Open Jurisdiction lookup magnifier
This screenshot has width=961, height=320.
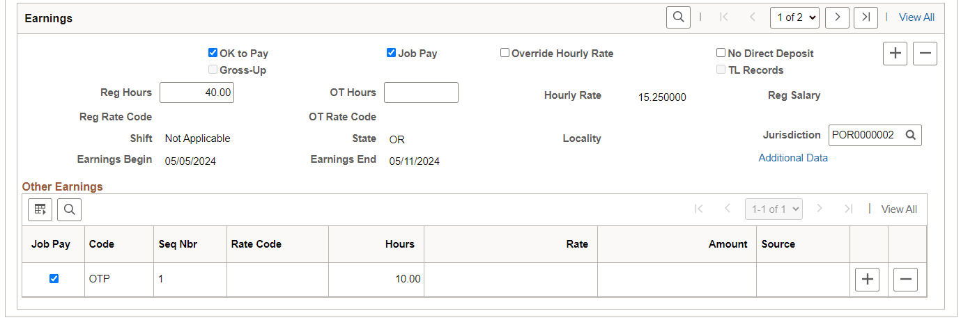tap(910, 135)
